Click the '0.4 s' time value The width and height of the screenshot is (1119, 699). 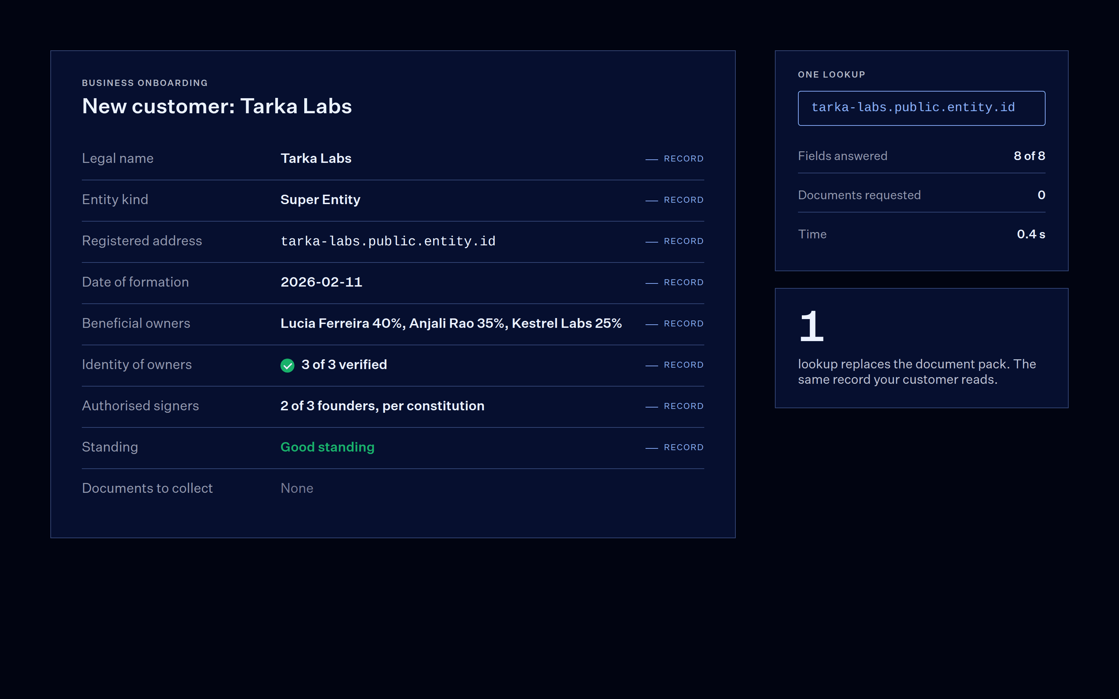1031,235
